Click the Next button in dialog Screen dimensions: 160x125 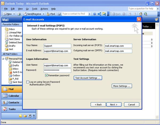point(114,105)
